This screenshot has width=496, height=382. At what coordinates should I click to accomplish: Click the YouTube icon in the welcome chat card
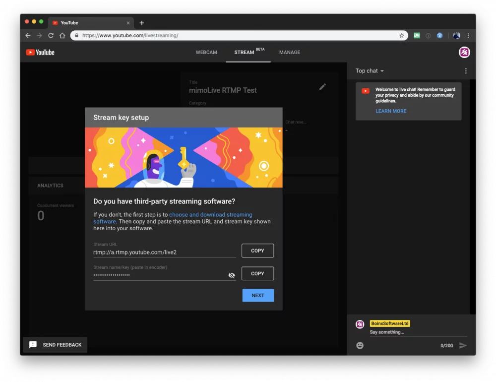pos(366,91)
